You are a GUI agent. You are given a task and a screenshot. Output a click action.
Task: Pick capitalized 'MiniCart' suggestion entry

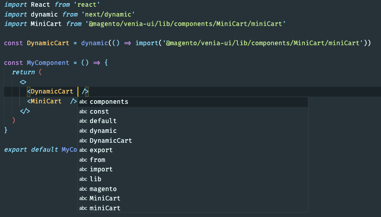point(193,198)
